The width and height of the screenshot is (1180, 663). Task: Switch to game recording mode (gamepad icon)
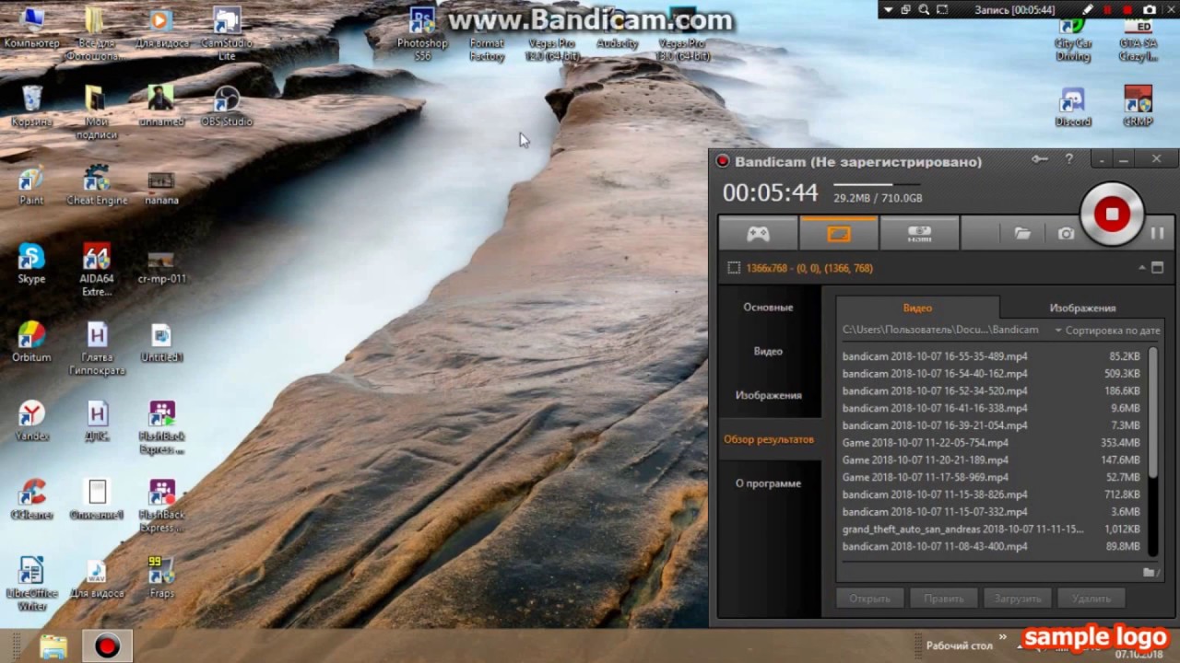tap(758, 234)
